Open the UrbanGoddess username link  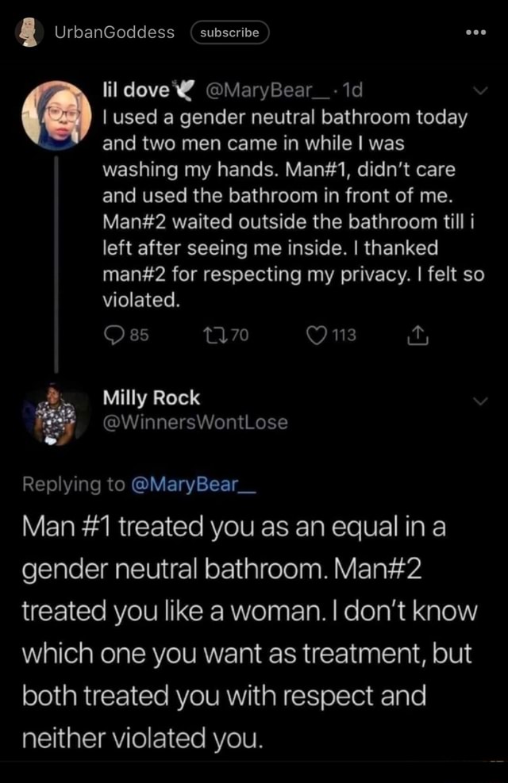tap(114, 33)
